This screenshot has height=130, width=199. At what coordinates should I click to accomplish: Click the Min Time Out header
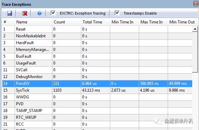(182, 22)
